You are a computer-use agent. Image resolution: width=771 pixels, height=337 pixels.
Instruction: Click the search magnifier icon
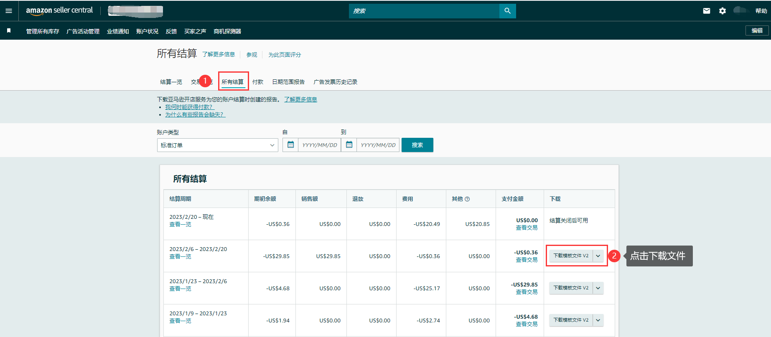(507, 11)
